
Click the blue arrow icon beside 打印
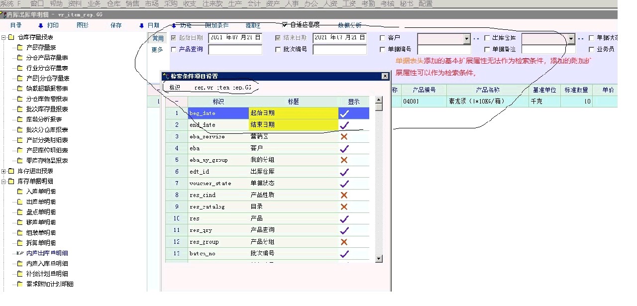click(41, 25)
